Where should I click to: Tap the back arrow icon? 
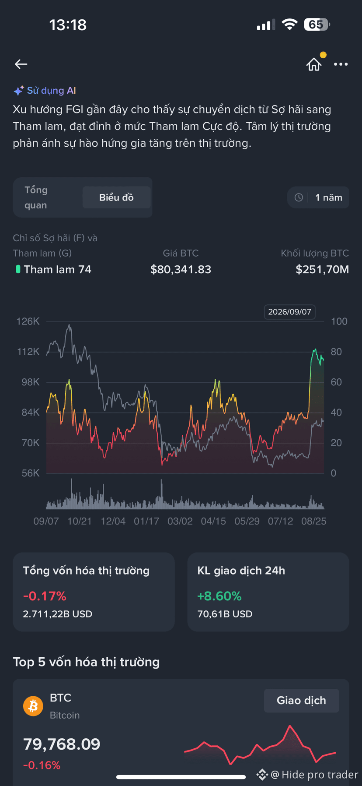(21, 64)
